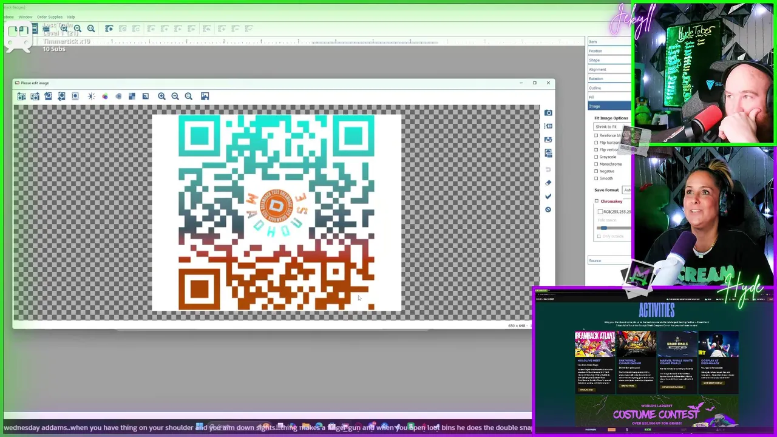This screenshot has width=777, height=437.
Task: Select the eraser tool on the editor side strip
Action: click(548, 183)
